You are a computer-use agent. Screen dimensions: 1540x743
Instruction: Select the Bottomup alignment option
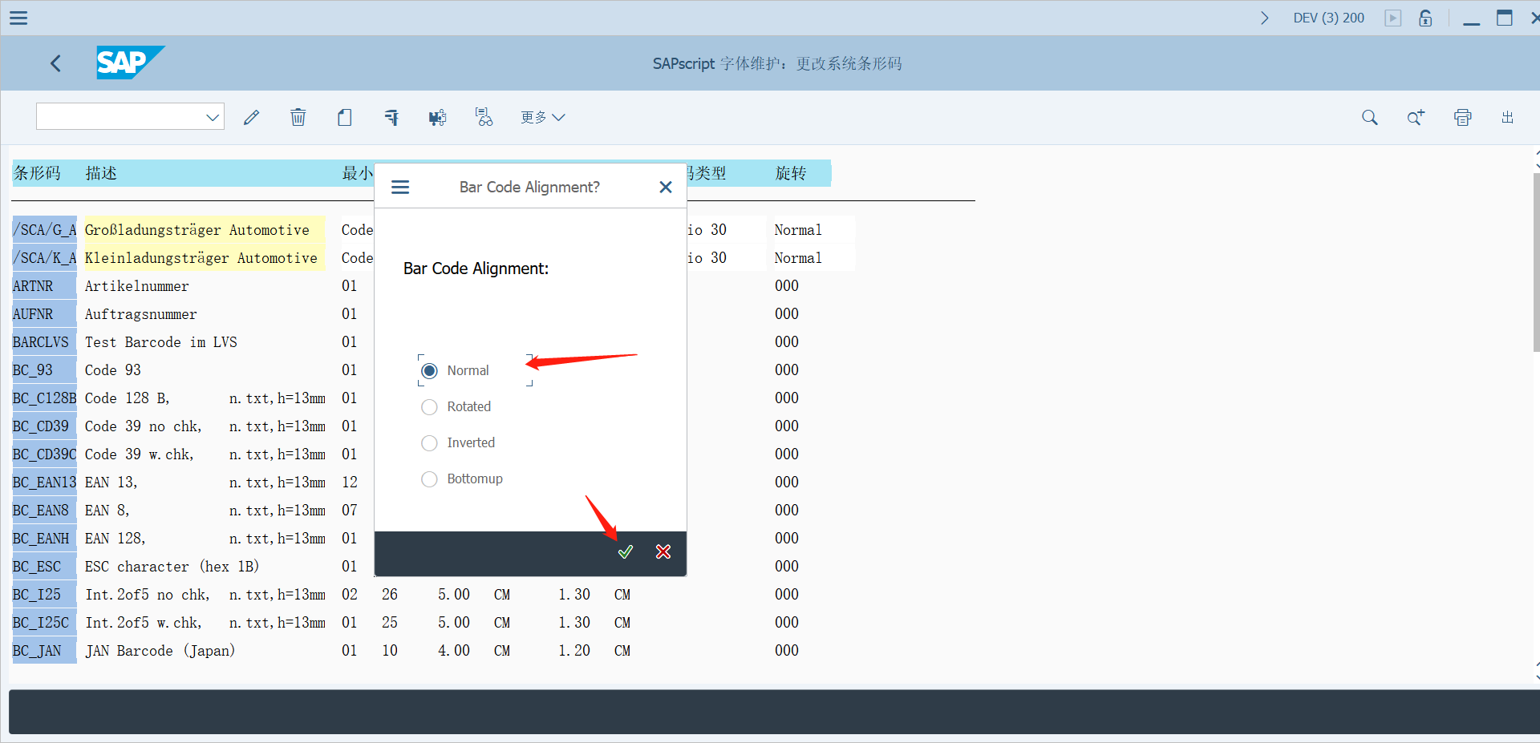click(x=429, y=479)
